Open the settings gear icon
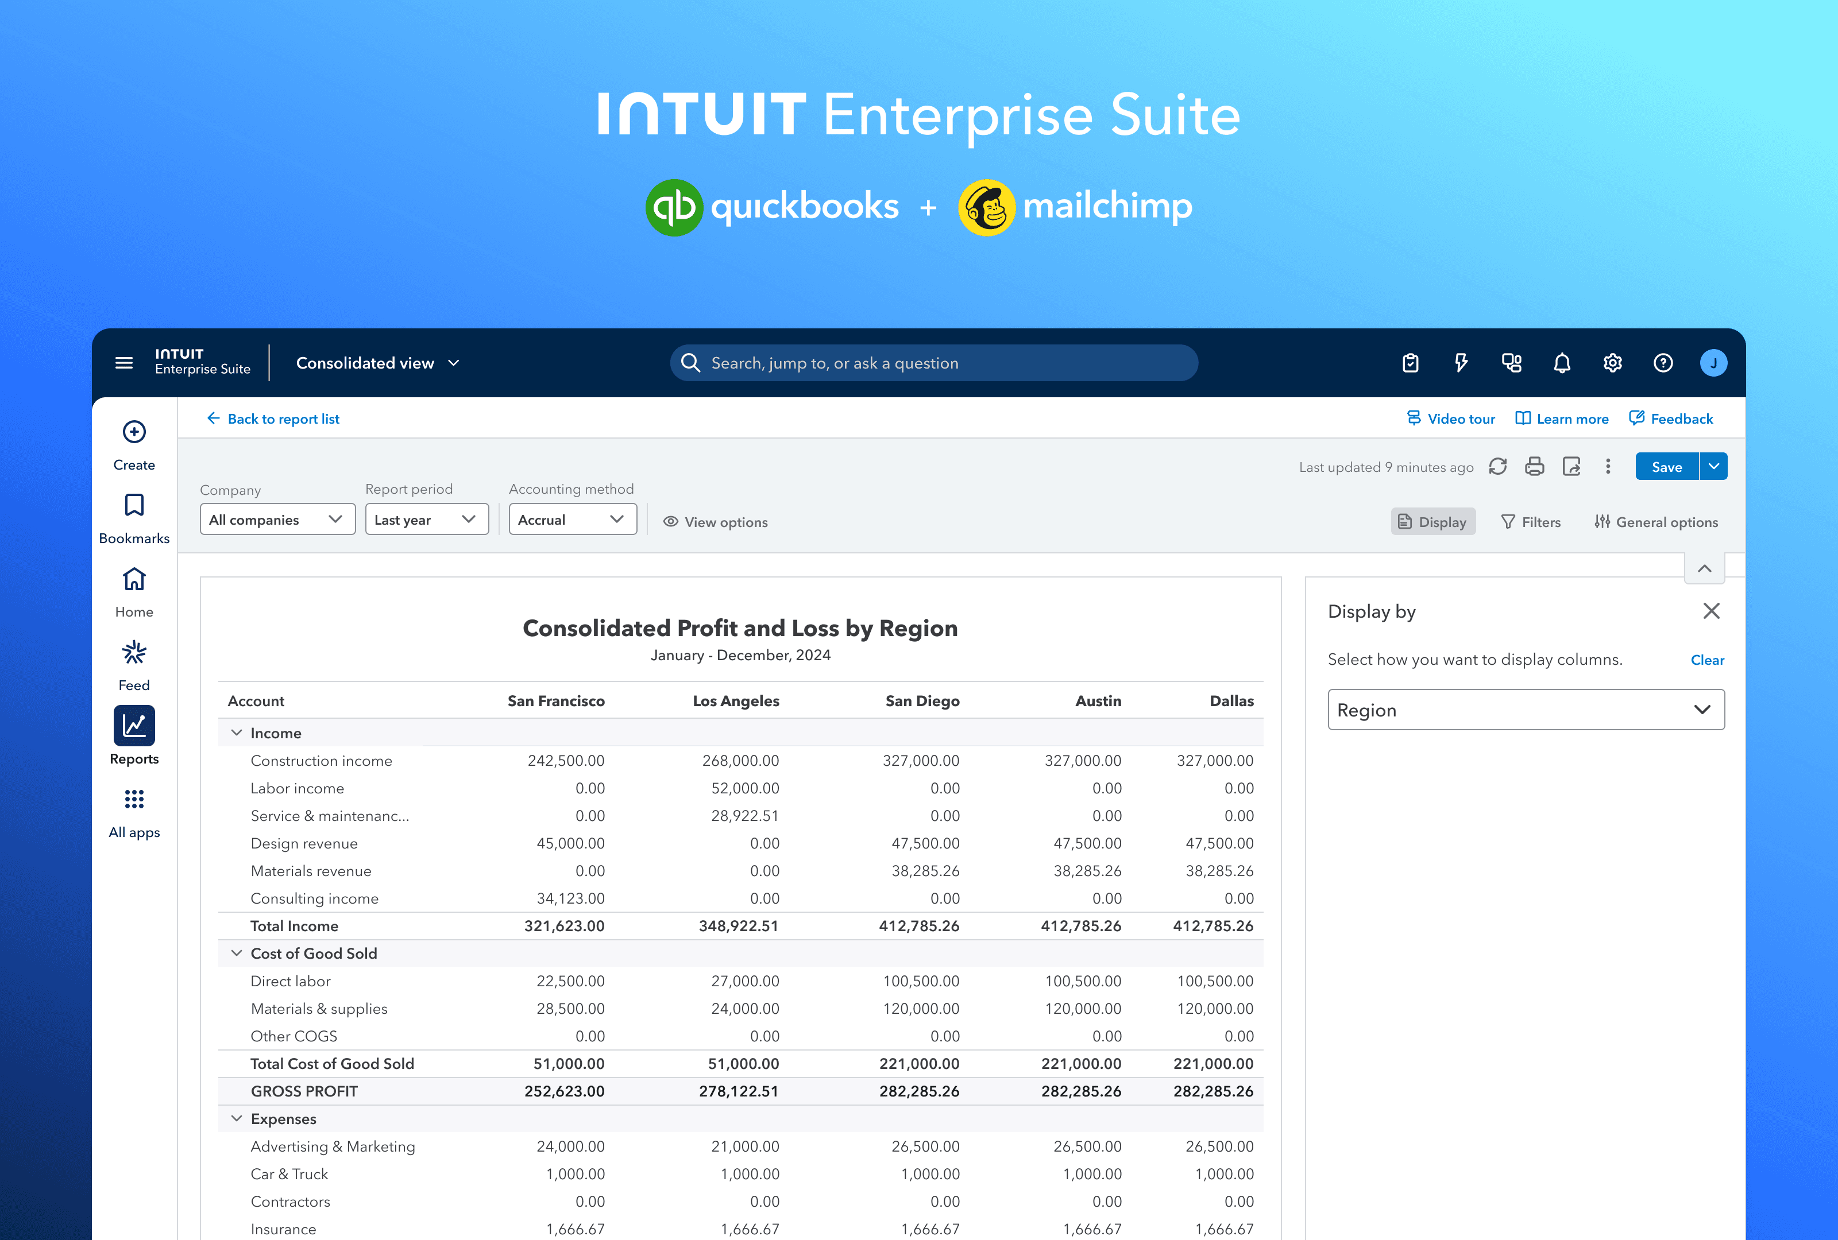 click(x=1613, y=363)
